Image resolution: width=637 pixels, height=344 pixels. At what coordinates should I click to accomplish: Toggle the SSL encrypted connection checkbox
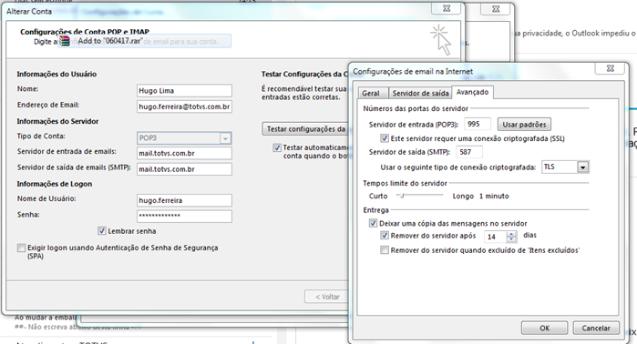(x=385, y=138)
